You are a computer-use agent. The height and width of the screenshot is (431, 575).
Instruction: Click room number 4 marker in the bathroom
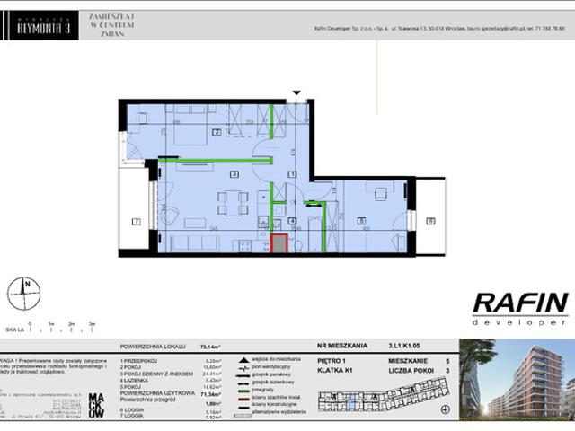(x=292, y=221)
